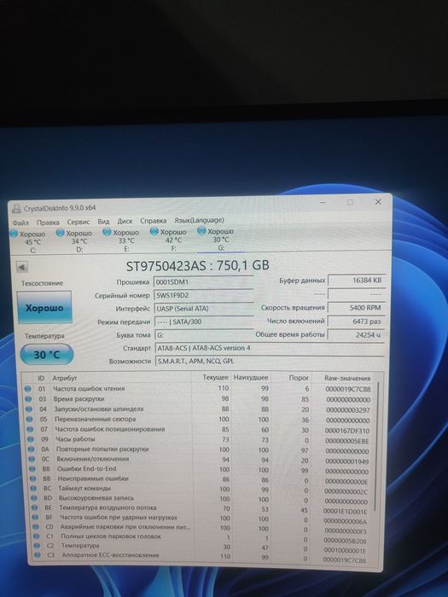The image size is (448, 597).
Task: Click status icon for Неисправимые ошибки
Action: pyautogui.click(x=33, y=478)
